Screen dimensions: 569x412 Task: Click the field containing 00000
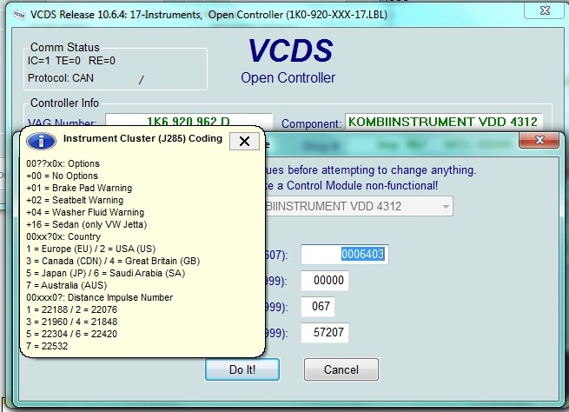[x=325, y=281]
